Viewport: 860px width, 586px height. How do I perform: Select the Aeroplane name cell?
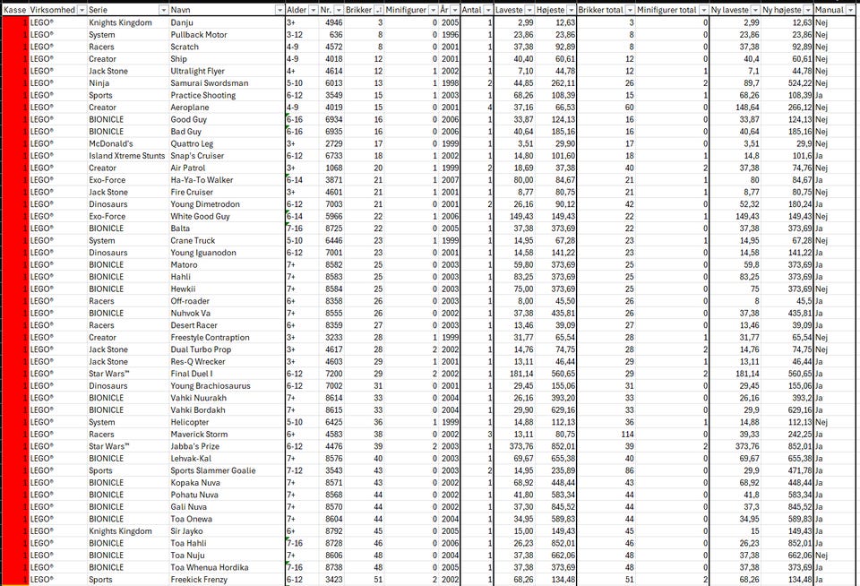tap(227, 107)
